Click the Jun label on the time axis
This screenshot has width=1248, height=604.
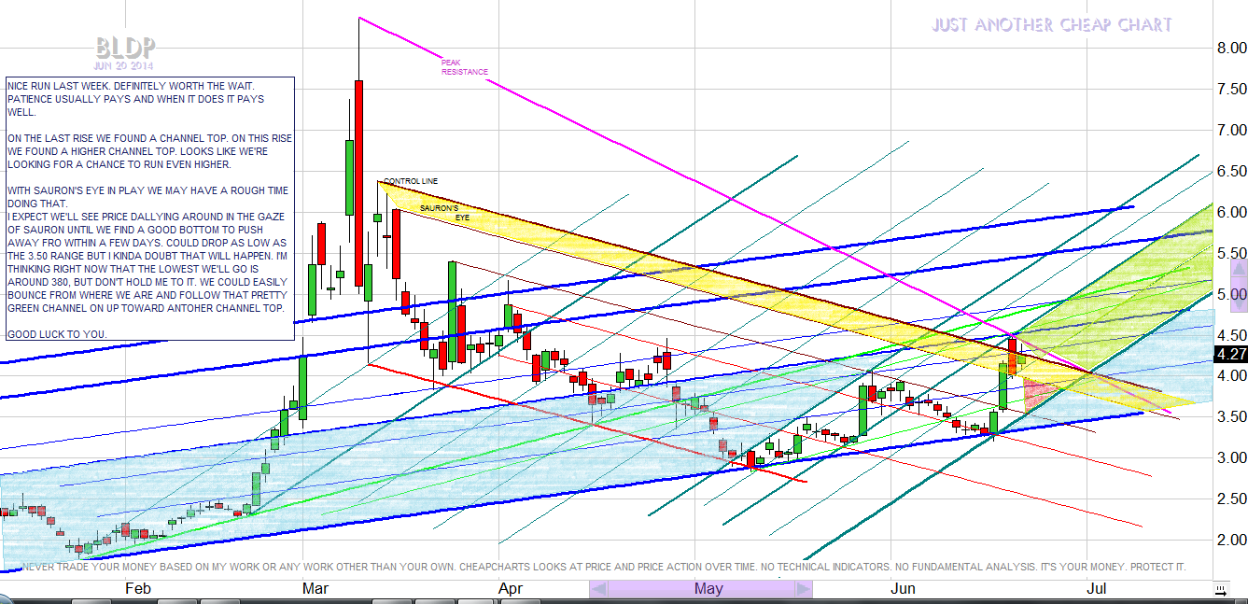point(903,589)
